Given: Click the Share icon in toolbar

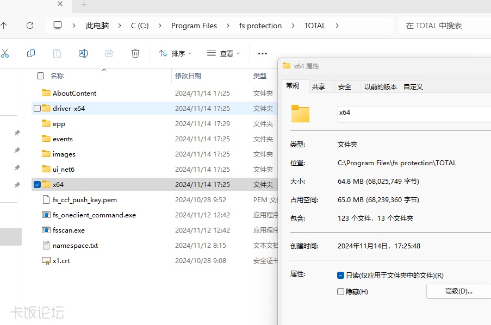Looking at the screenshot, I should pos(109,54).
